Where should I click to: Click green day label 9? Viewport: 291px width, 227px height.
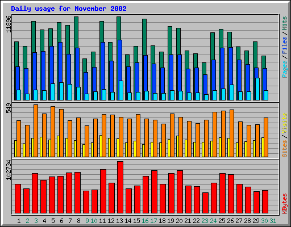point(87,221)
